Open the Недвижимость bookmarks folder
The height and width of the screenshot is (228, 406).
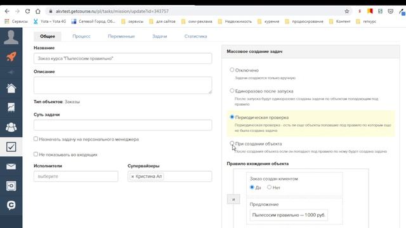point(235,22)
